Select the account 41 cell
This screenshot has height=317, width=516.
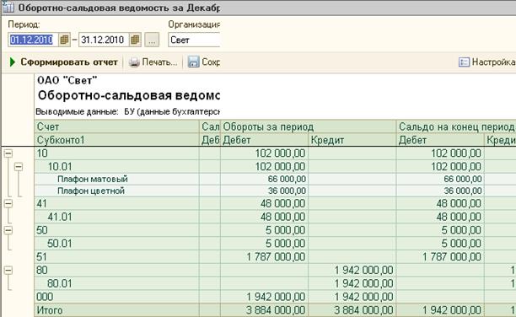tap(116, 204)
